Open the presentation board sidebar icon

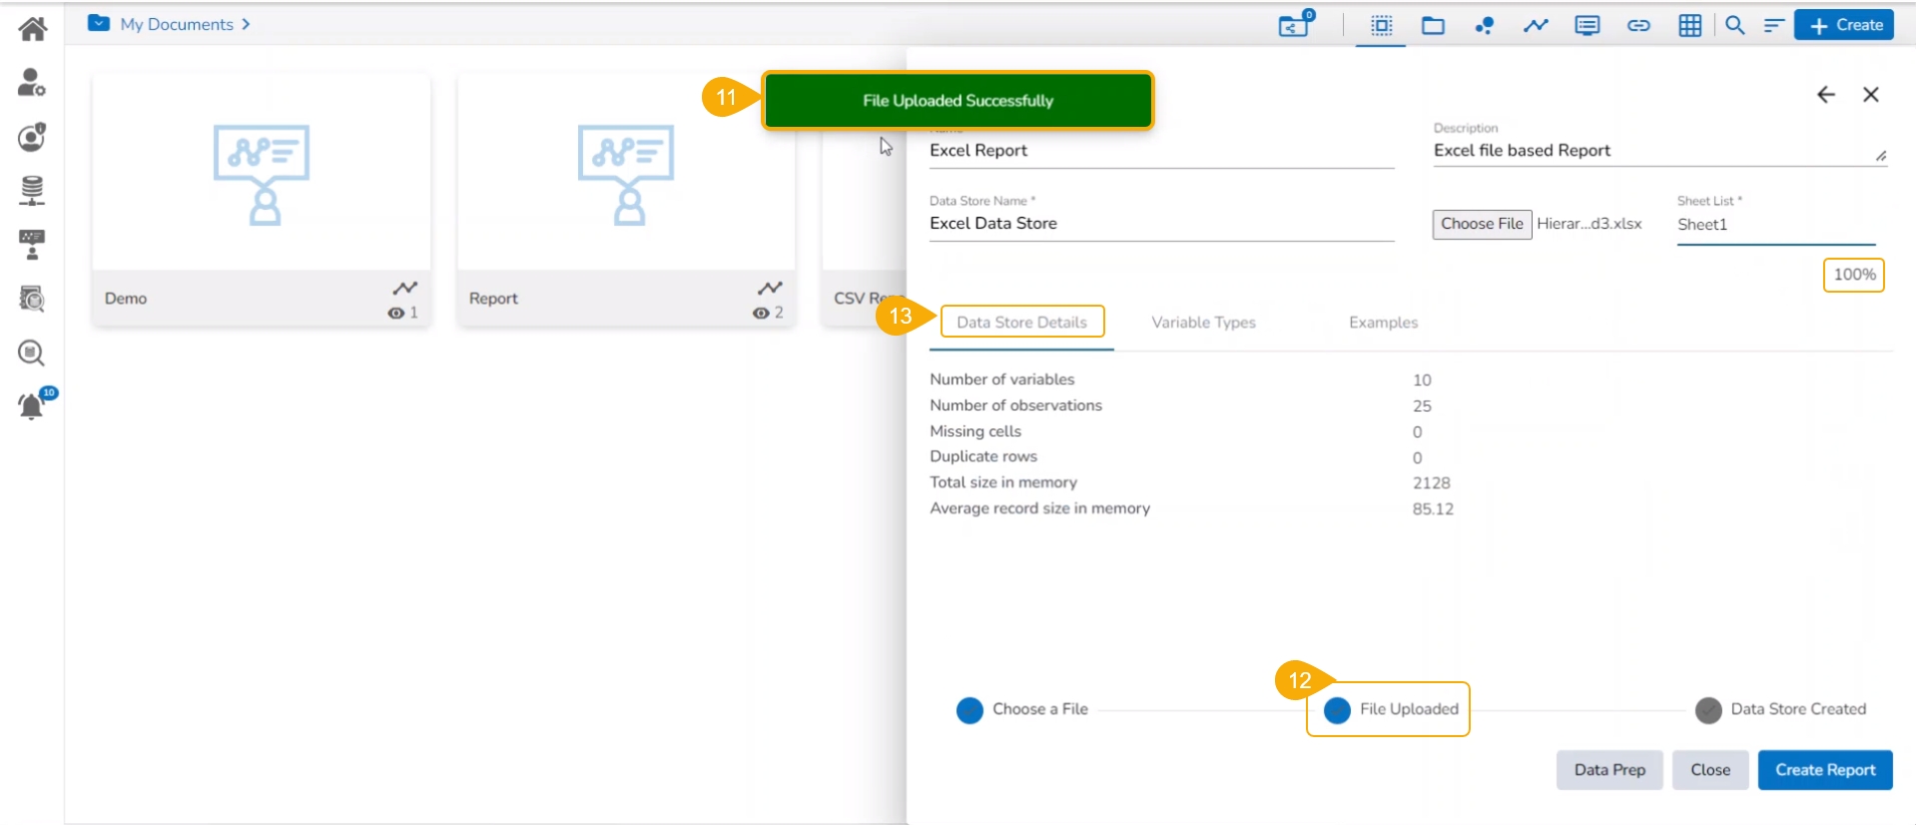click(x=32, y=244)
